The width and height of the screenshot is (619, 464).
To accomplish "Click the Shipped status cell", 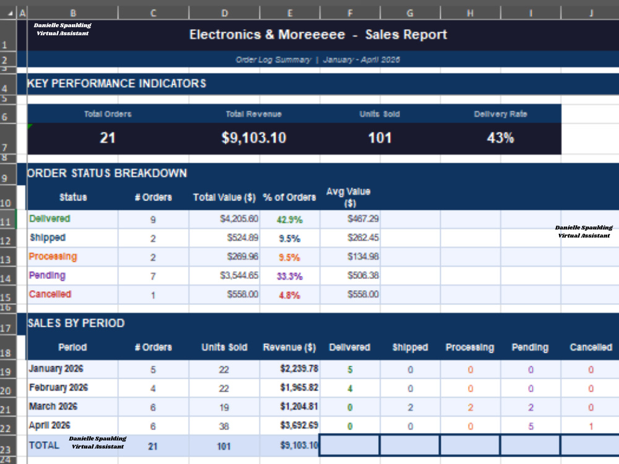I will tap(72, 238).
